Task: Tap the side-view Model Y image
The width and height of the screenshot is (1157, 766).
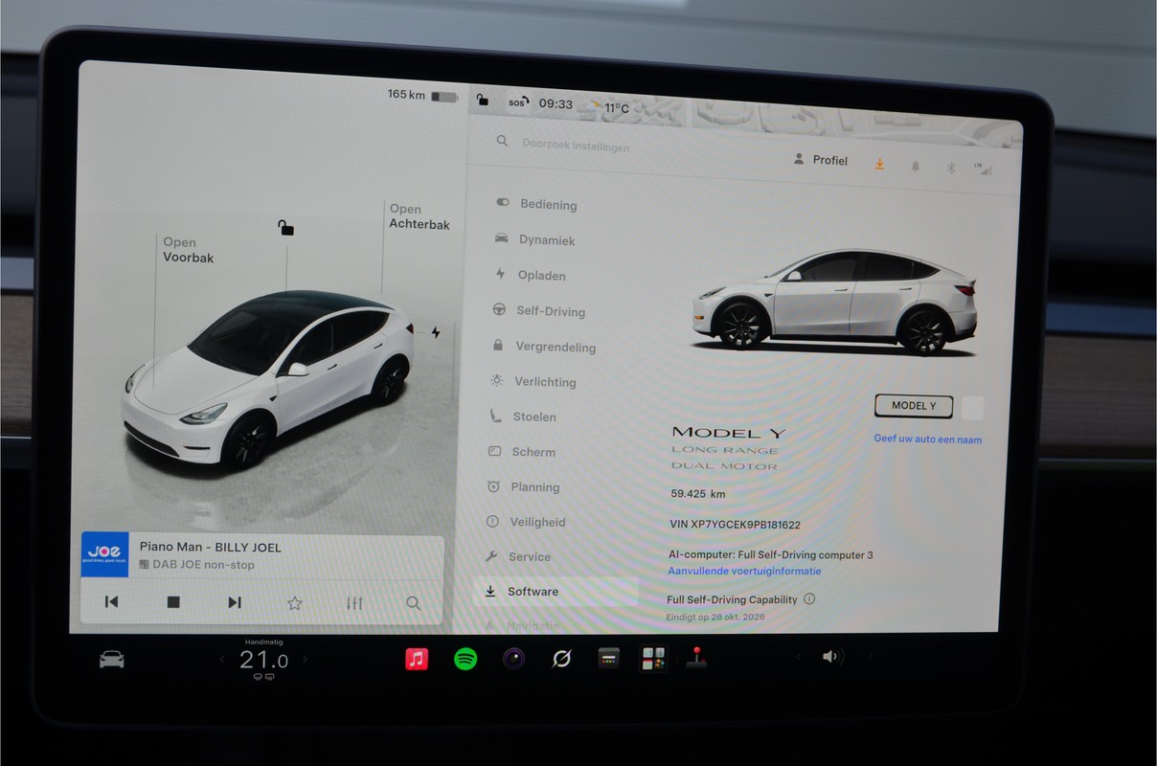Action: coord(833,301)
